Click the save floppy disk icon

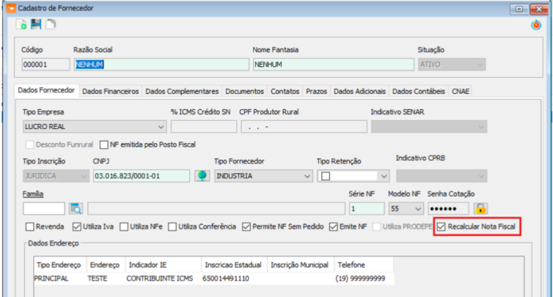[36, 25]
